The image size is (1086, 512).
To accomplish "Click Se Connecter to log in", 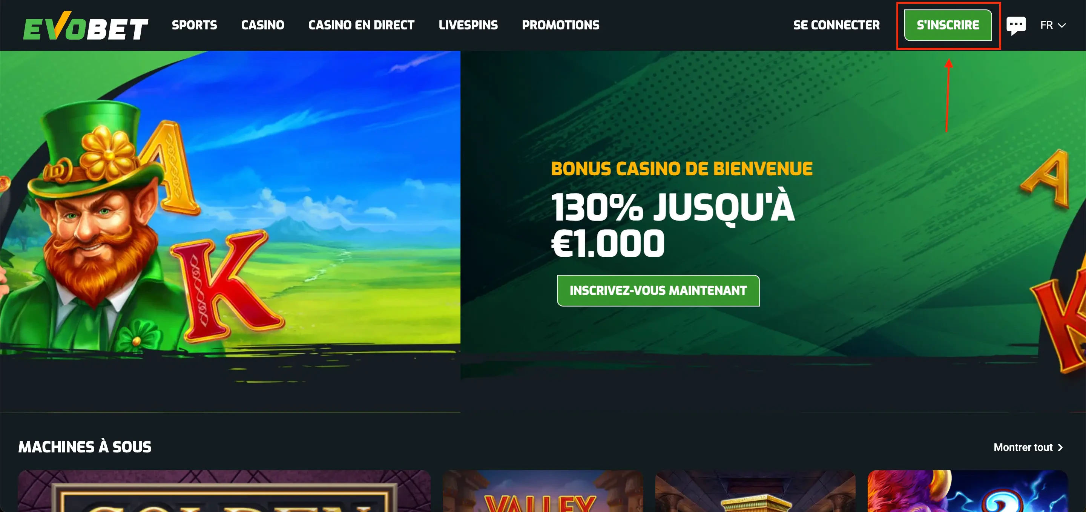I will pyautogui.click(x=836, y=25).
